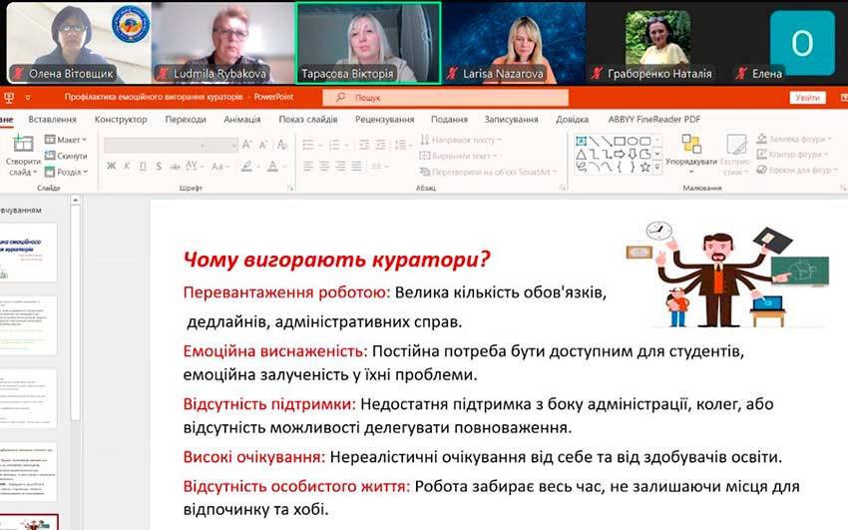The image size is (848, 530).
Task: Apply bold formatting with Ж button
Action: [x=110, y=167]
